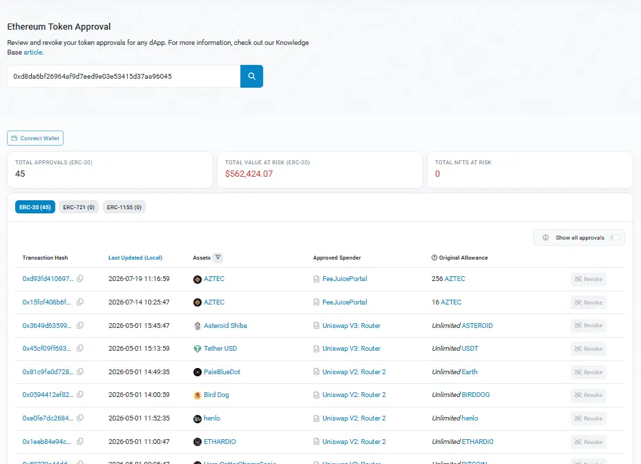Select the ERC-20 (45) tab
This screenshot has width=641, height=464.
point(35,207)
